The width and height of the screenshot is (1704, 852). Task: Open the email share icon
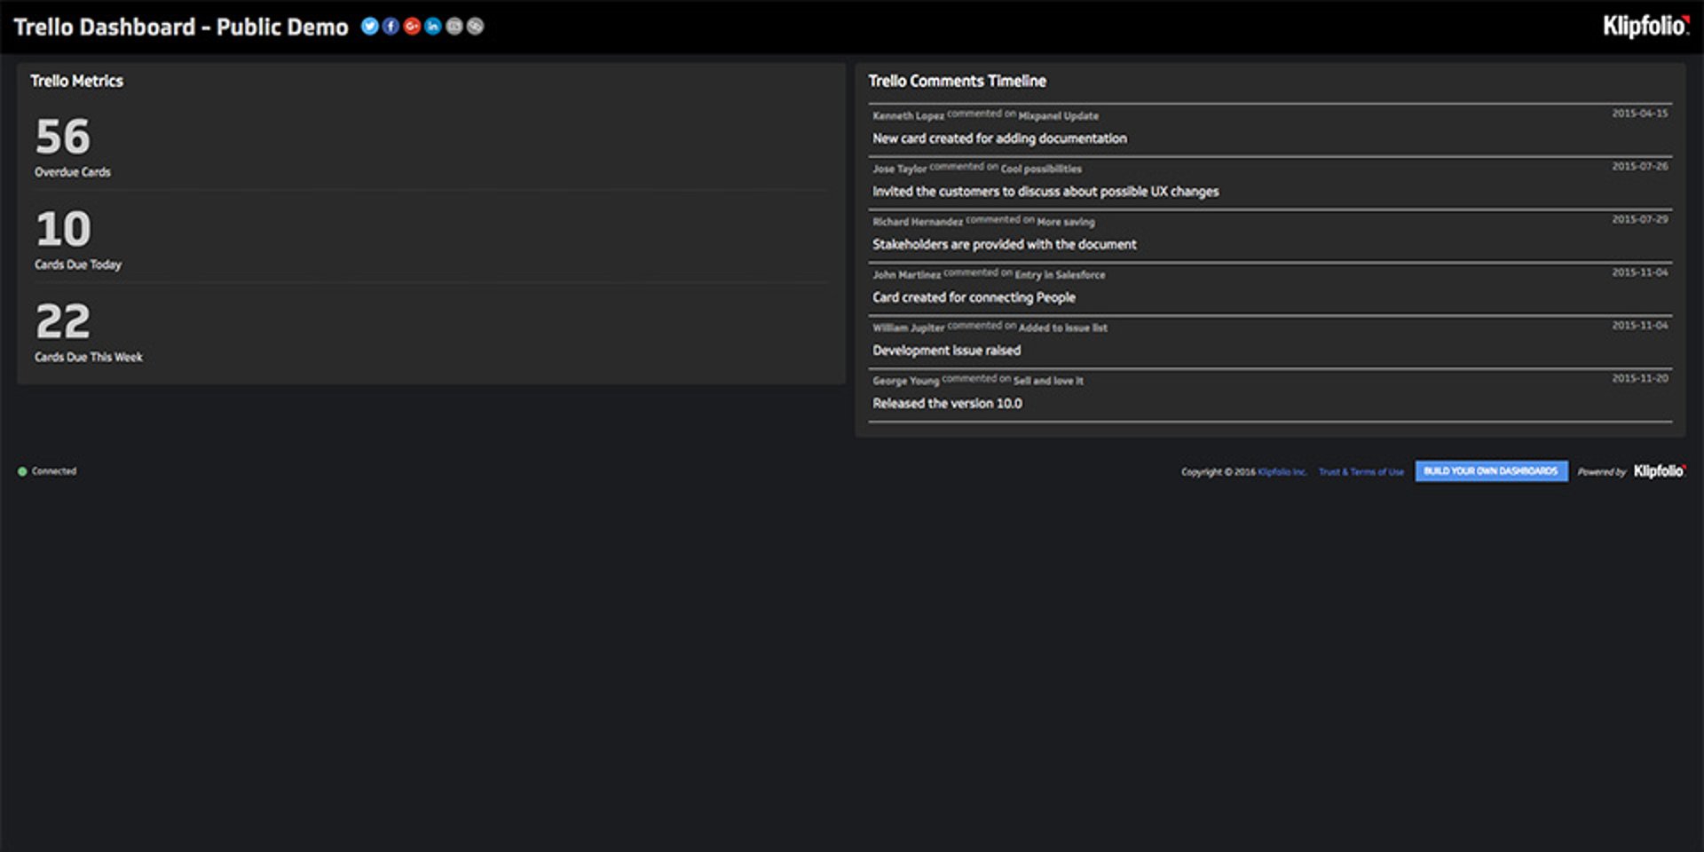(x=454, y=27)
